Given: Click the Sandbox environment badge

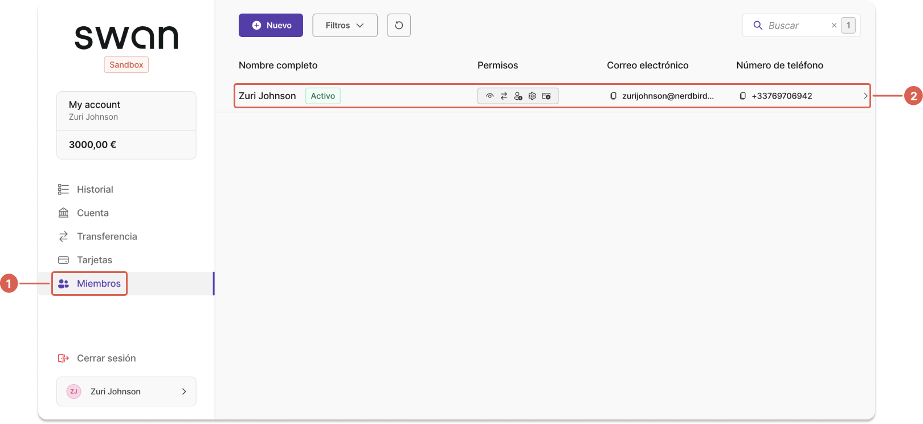Looking at the screenshot, I should pyautogui.click(x=126, y=64).
